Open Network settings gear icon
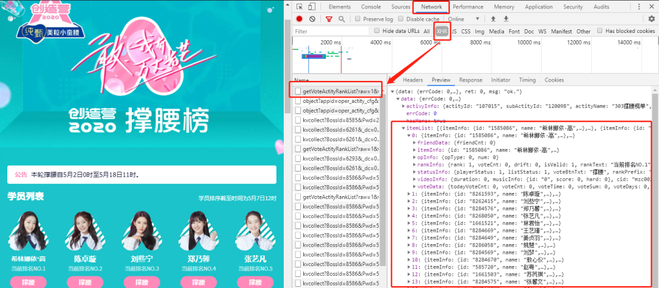This screenshot has width=659, height=288. pyautogui.click(x=652, y=19)
